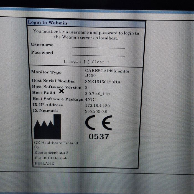Viewport: 194px width, 194px height.
Task: Click the Username input field
Action: click(98, 45)
